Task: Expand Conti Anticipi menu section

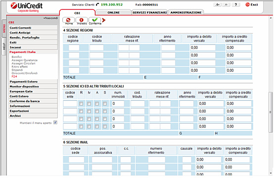Action: point(33,33)
